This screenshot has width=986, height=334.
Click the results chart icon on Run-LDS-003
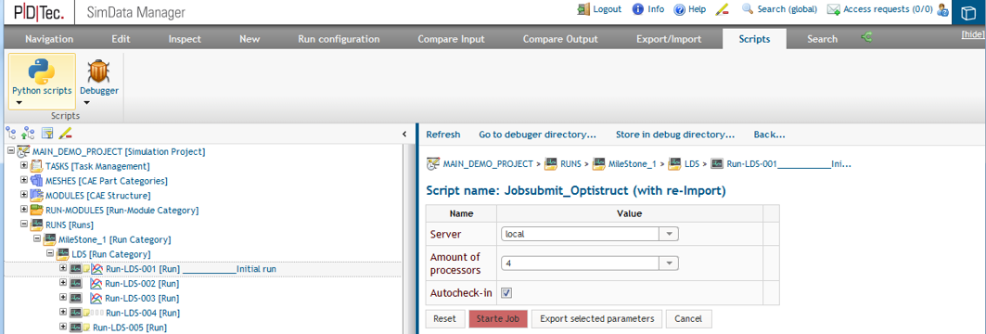point(96,298)
